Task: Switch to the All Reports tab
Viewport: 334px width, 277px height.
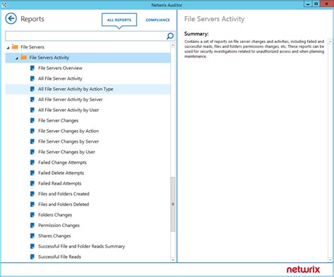Action: point(119,20)
